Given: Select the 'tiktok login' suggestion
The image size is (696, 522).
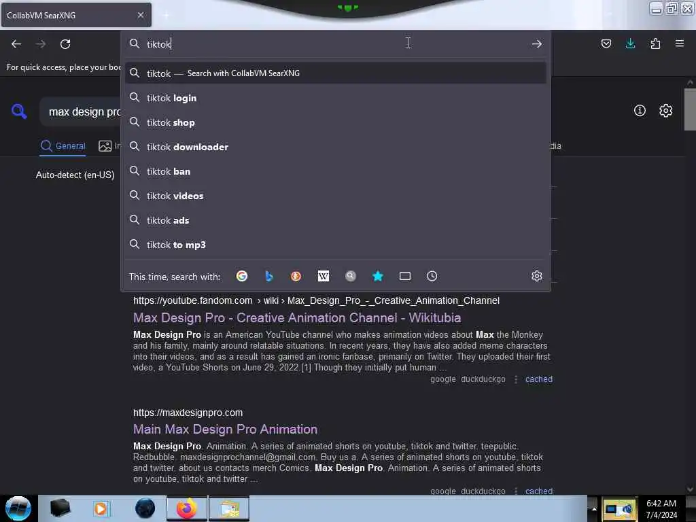Looking at the screenshot, I should click(336, 98).
